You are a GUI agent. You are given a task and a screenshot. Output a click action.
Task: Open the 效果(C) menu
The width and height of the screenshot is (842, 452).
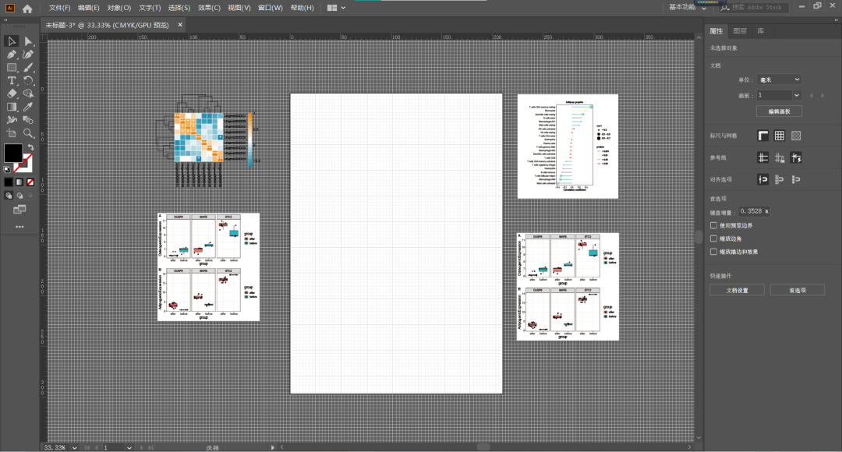pyautogui.click(x=209, y=8)
